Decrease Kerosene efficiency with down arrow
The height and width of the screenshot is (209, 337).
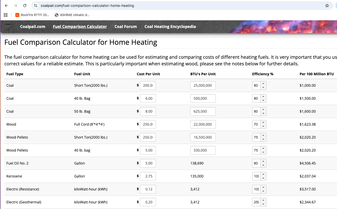tap(263, 178)
